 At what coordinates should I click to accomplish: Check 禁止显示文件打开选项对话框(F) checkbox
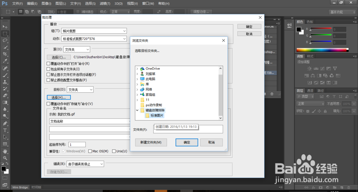48,74
